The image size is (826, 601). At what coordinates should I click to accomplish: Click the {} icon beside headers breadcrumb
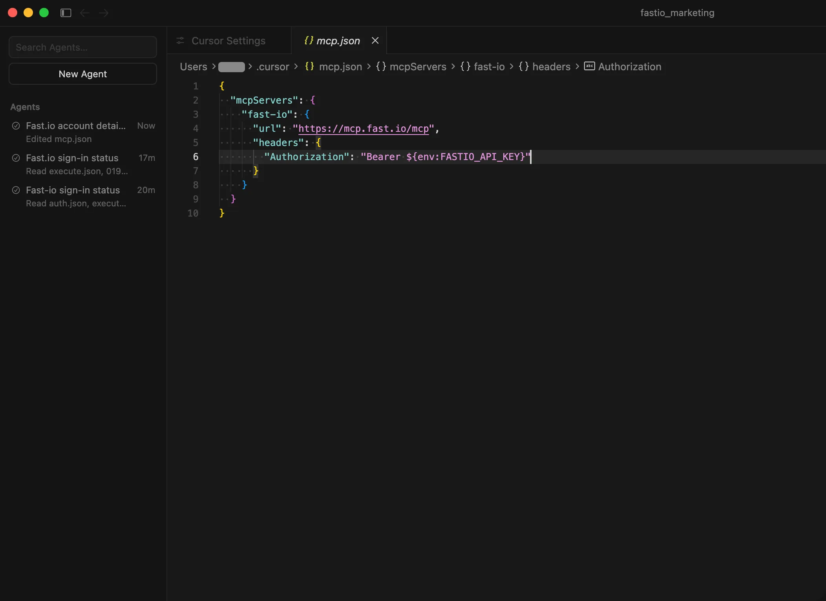523,66
